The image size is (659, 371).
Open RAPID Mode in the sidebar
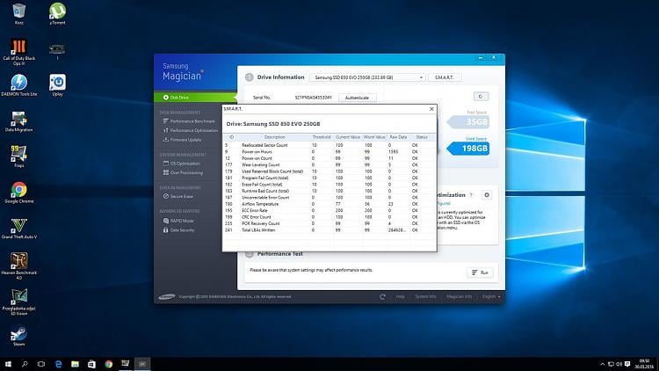click(178, 221)
